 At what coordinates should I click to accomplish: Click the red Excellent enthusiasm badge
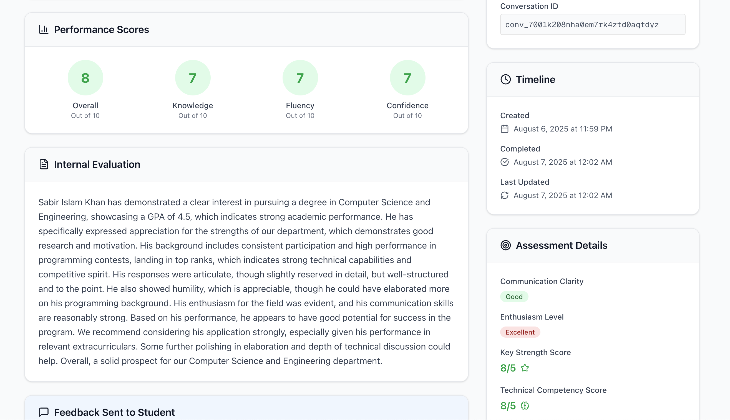(x=520, y=332)
